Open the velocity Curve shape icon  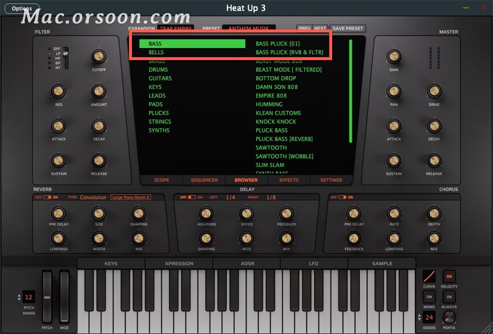click(429, 277)
